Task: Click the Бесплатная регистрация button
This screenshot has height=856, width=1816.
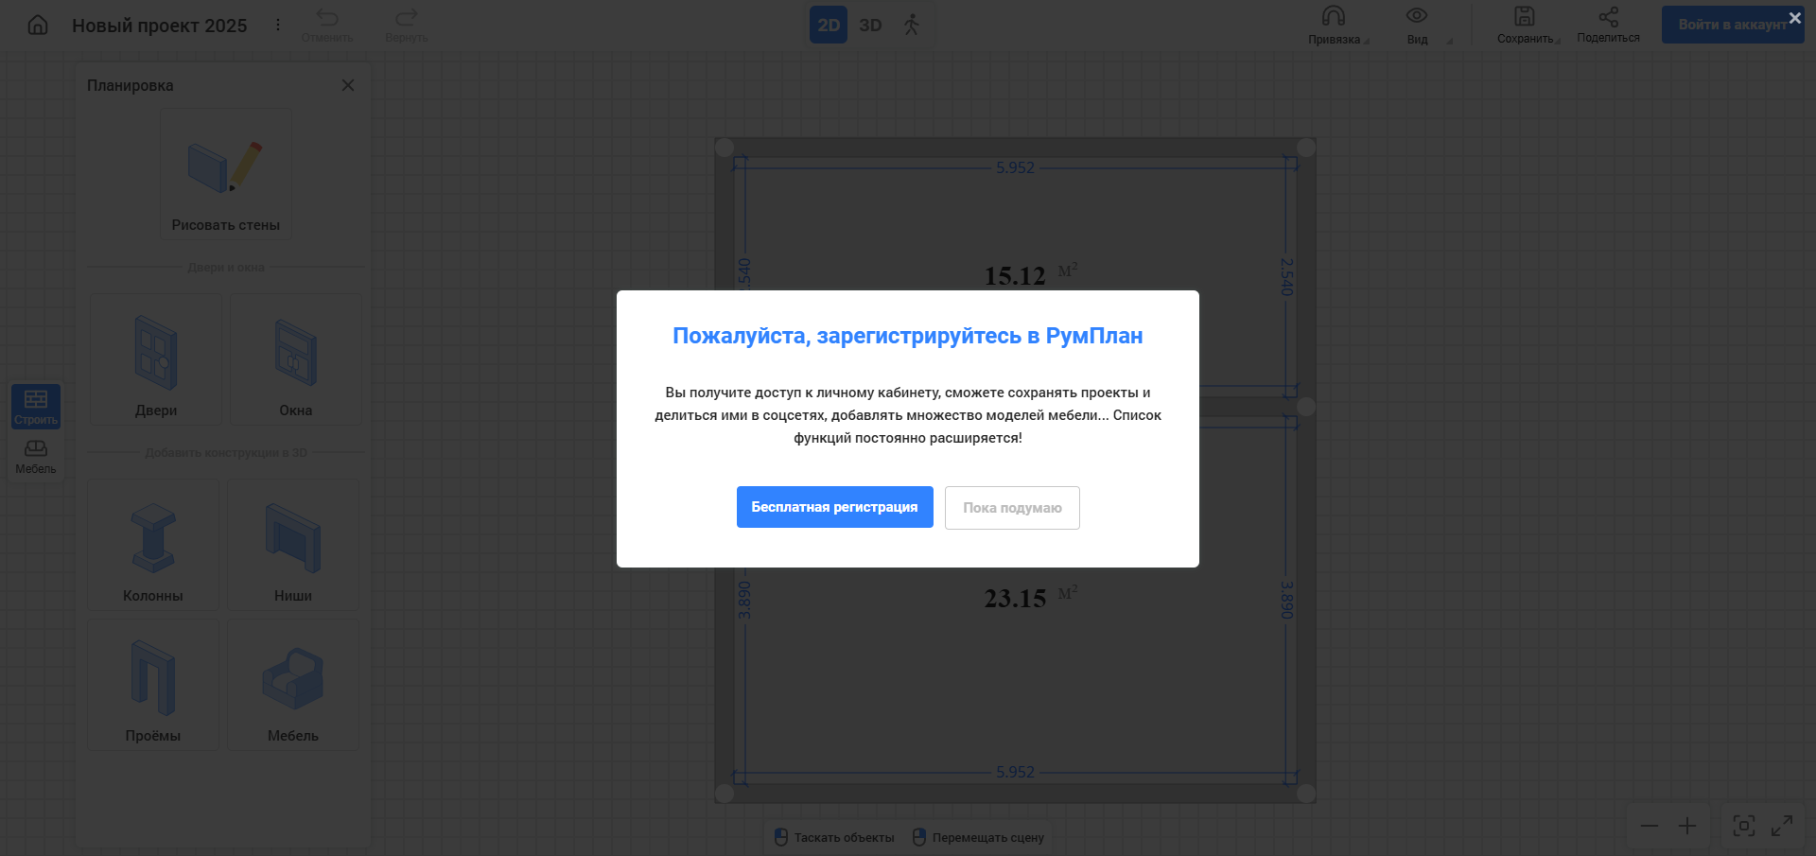Action: [x=834, y=507]
